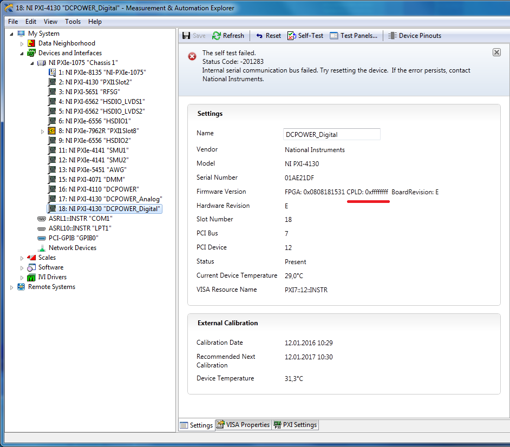510x447 pixels.
Task: Open the File menu
Action: (x=13, y=22)
